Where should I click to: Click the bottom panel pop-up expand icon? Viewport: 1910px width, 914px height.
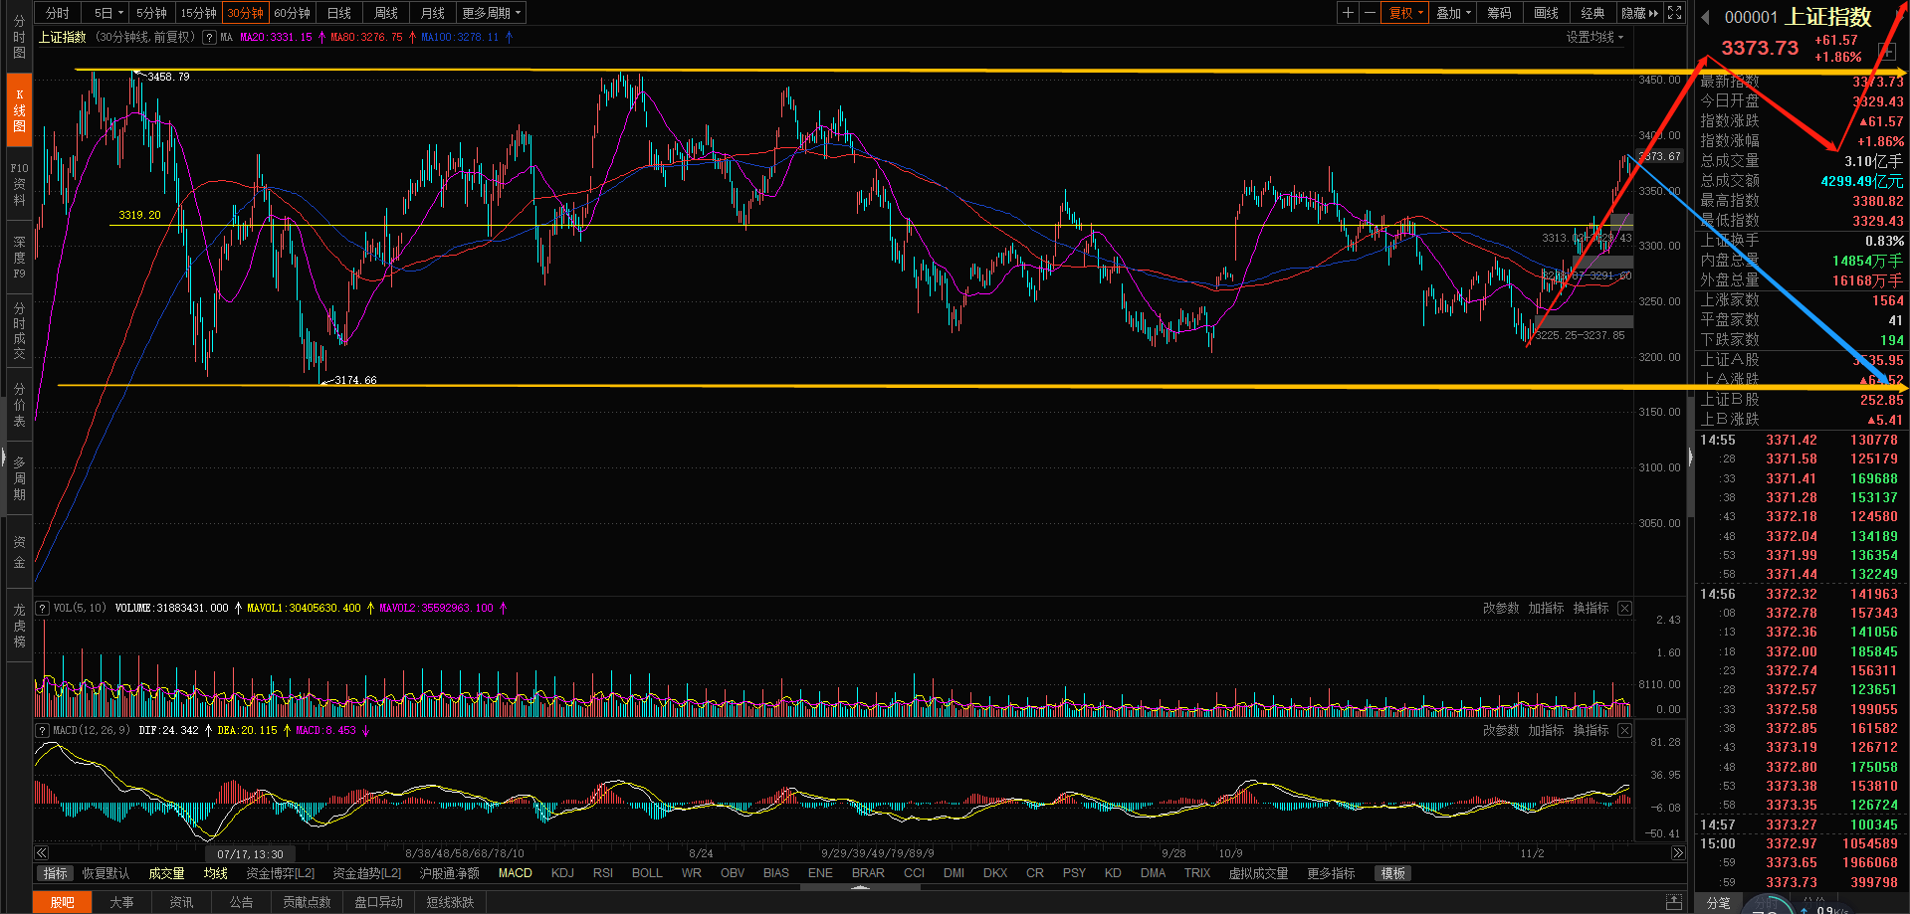pyautogui.click(x=1674, y=902)
